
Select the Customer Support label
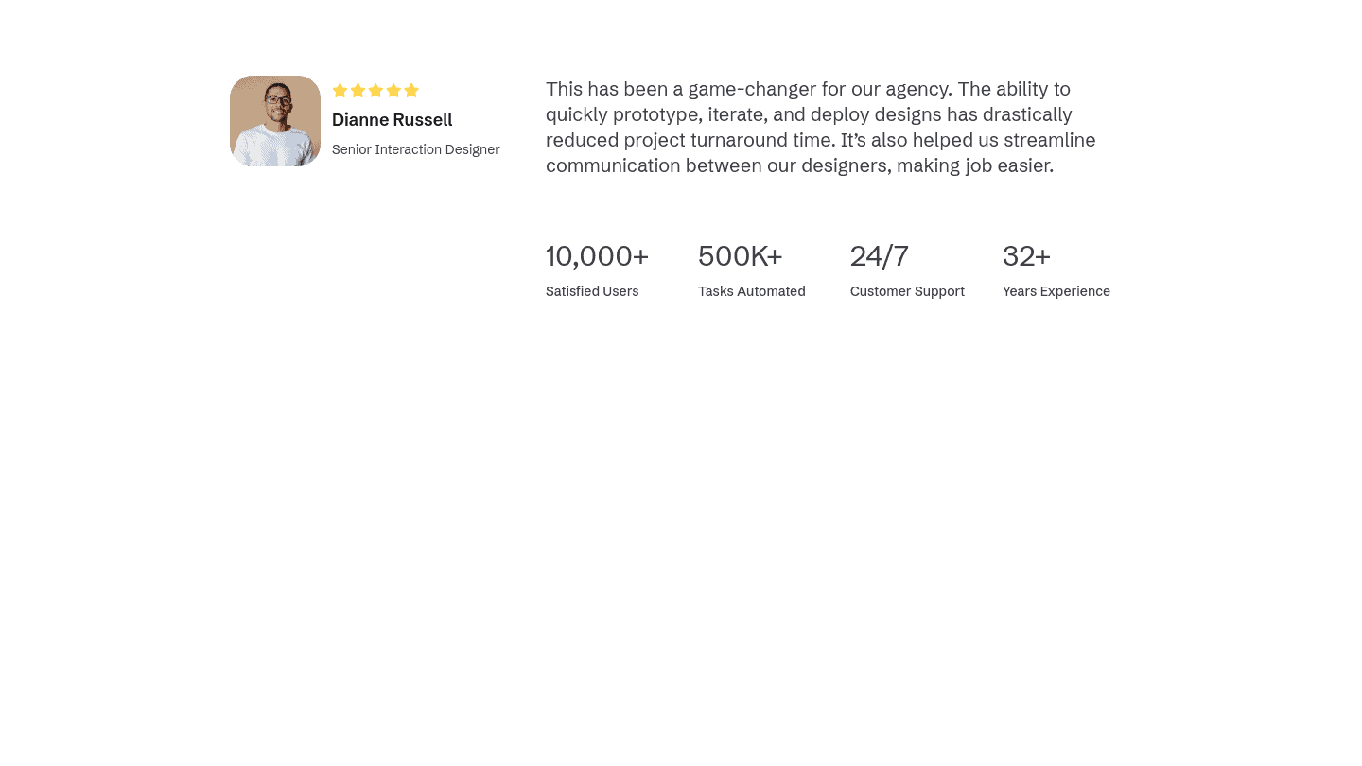907,291
